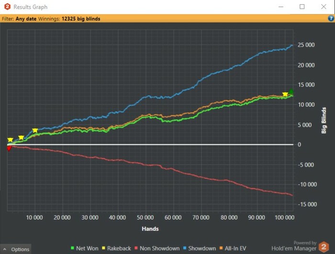Click the 'Powered by Hold'em Manager' text
Screen dimensions: 335x254
point(294,246)
